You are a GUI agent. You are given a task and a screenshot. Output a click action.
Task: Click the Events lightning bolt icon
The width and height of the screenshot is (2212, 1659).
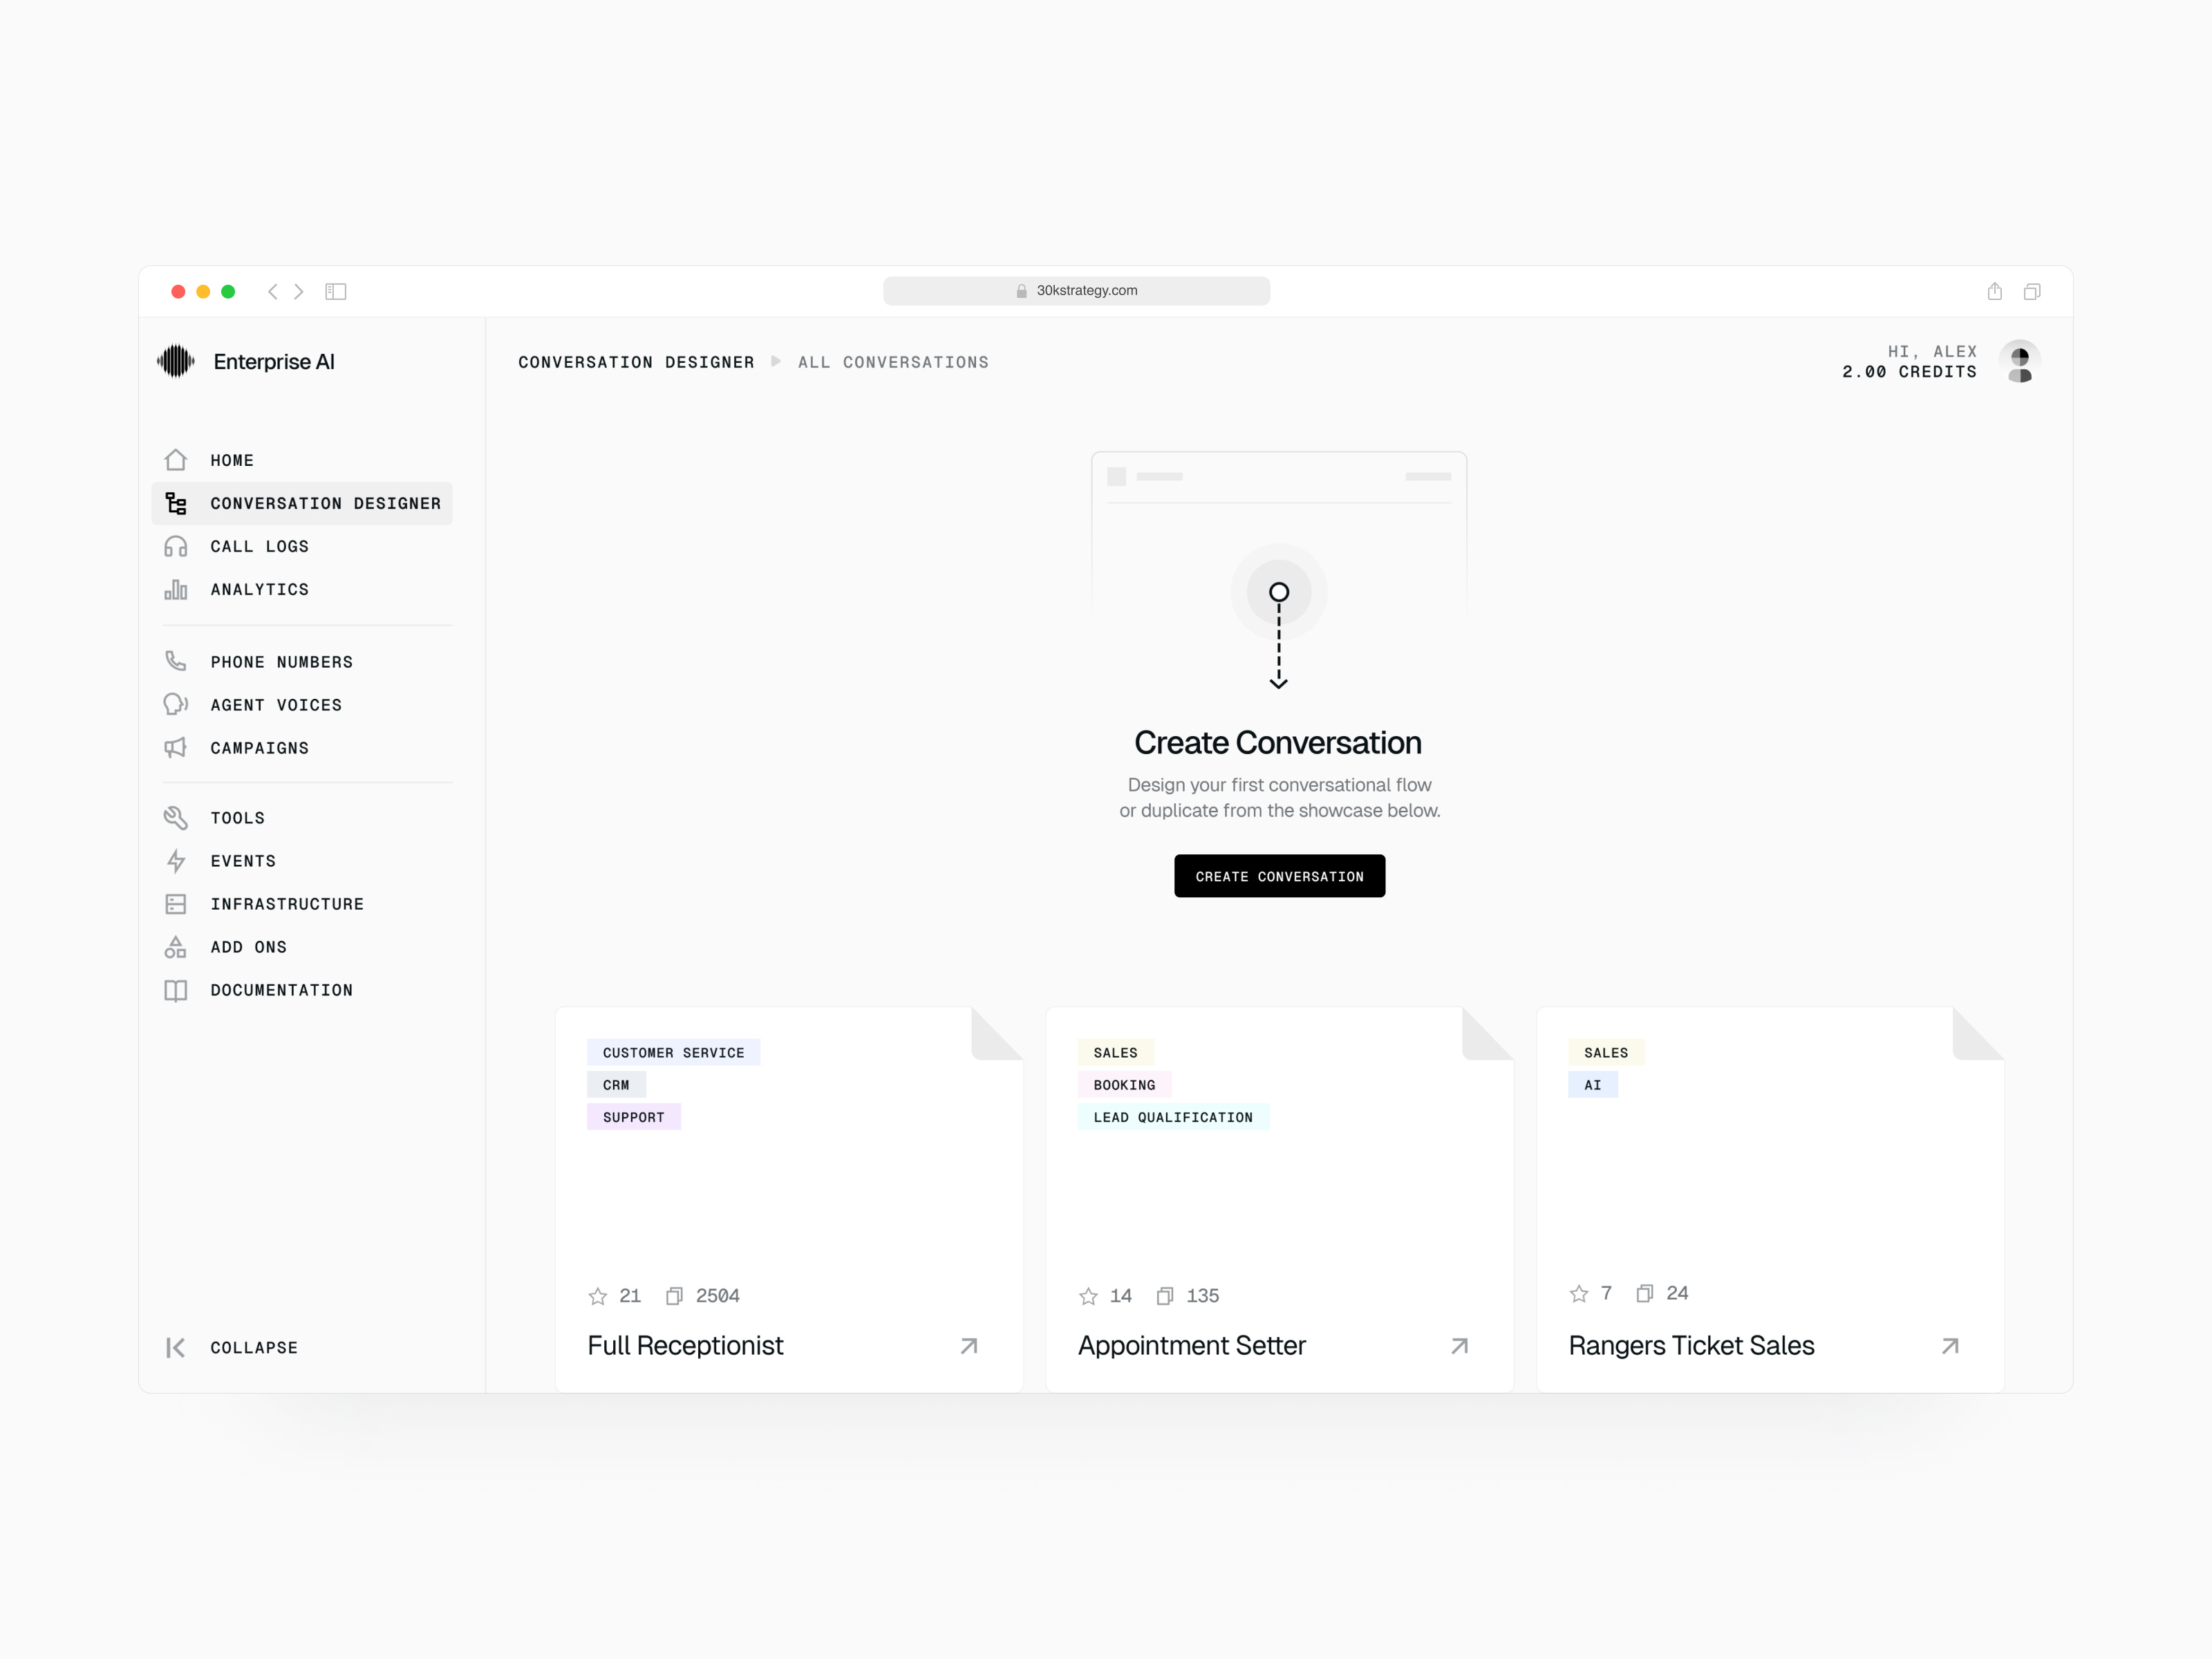(176, 860)
